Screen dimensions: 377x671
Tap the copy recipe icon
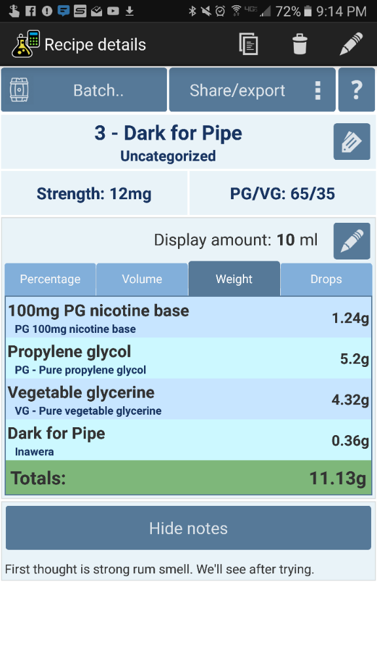pyautogui.click(x=248, y=44)
